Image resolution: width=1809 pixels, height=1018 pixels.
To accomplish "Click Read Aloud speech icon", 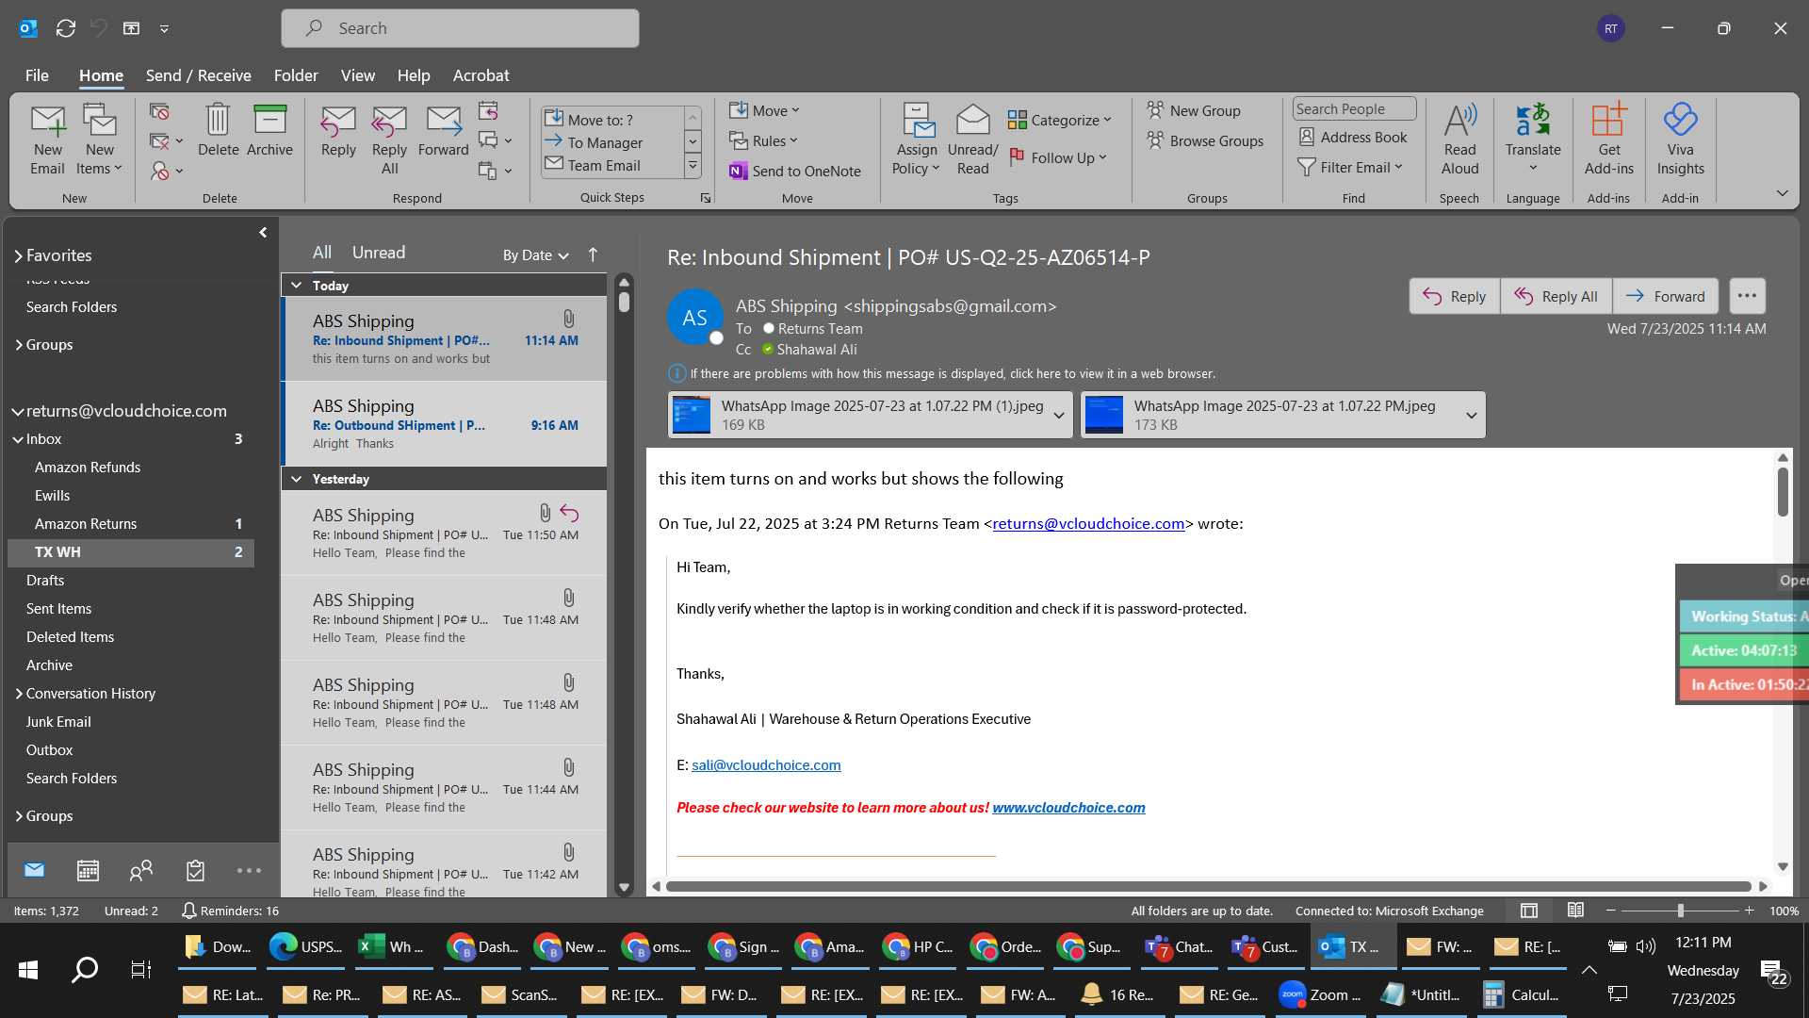I will tap(1459, 140).
